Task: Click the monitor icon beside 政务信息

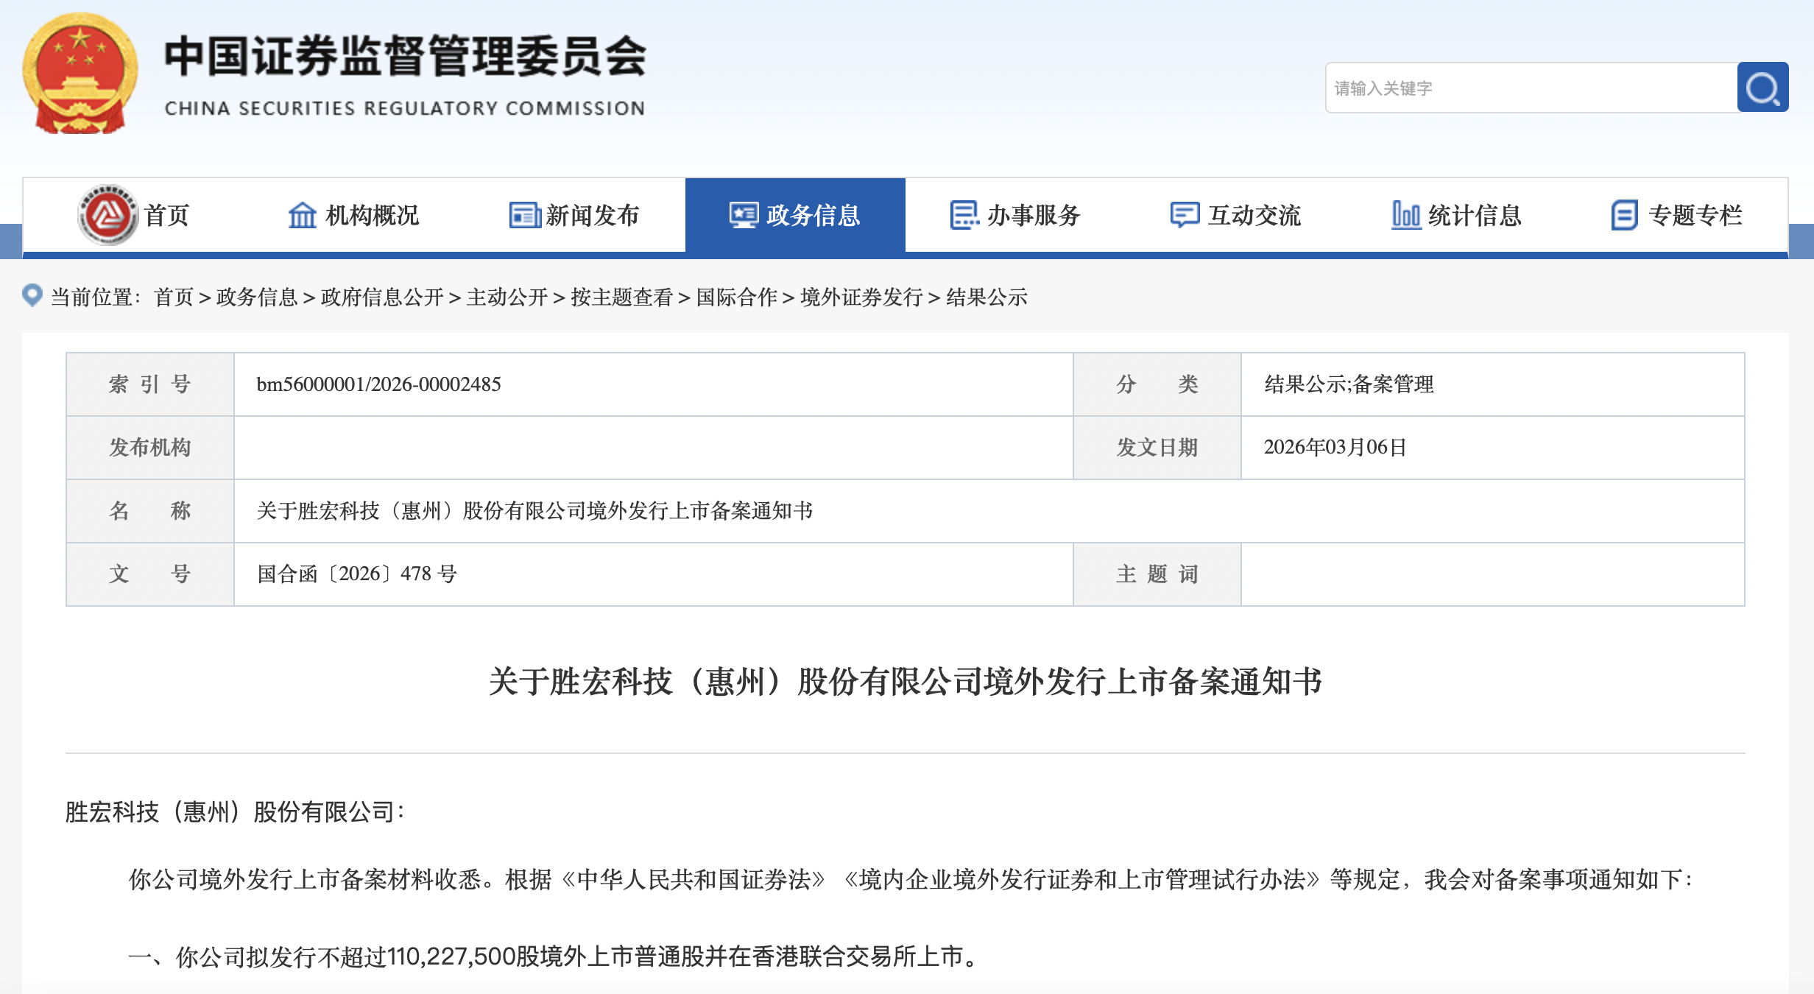Action: (x=744, y=215)
